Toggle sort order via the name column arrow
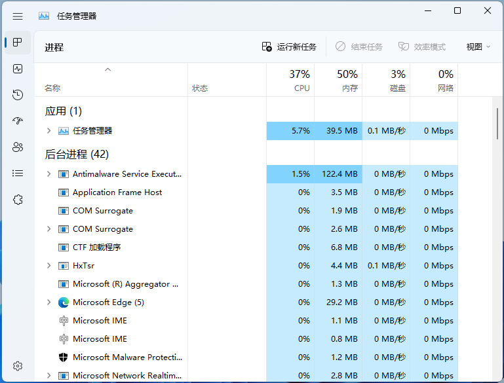Viewport: 504px width, 383px height. (x=108, y=69)
